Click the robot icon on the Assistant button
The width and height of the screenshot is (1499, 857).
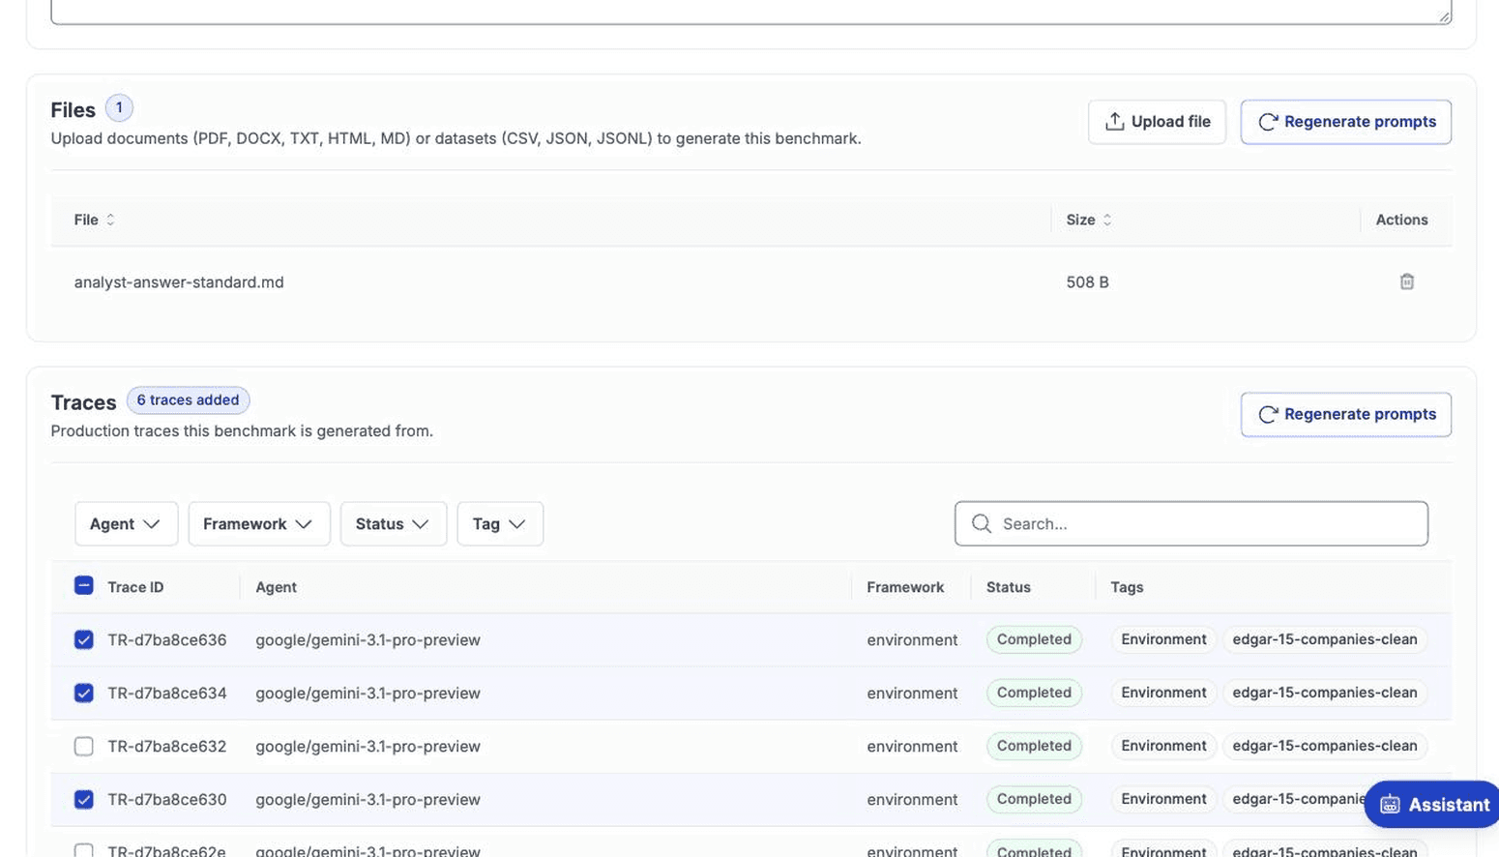[1390, 805]
